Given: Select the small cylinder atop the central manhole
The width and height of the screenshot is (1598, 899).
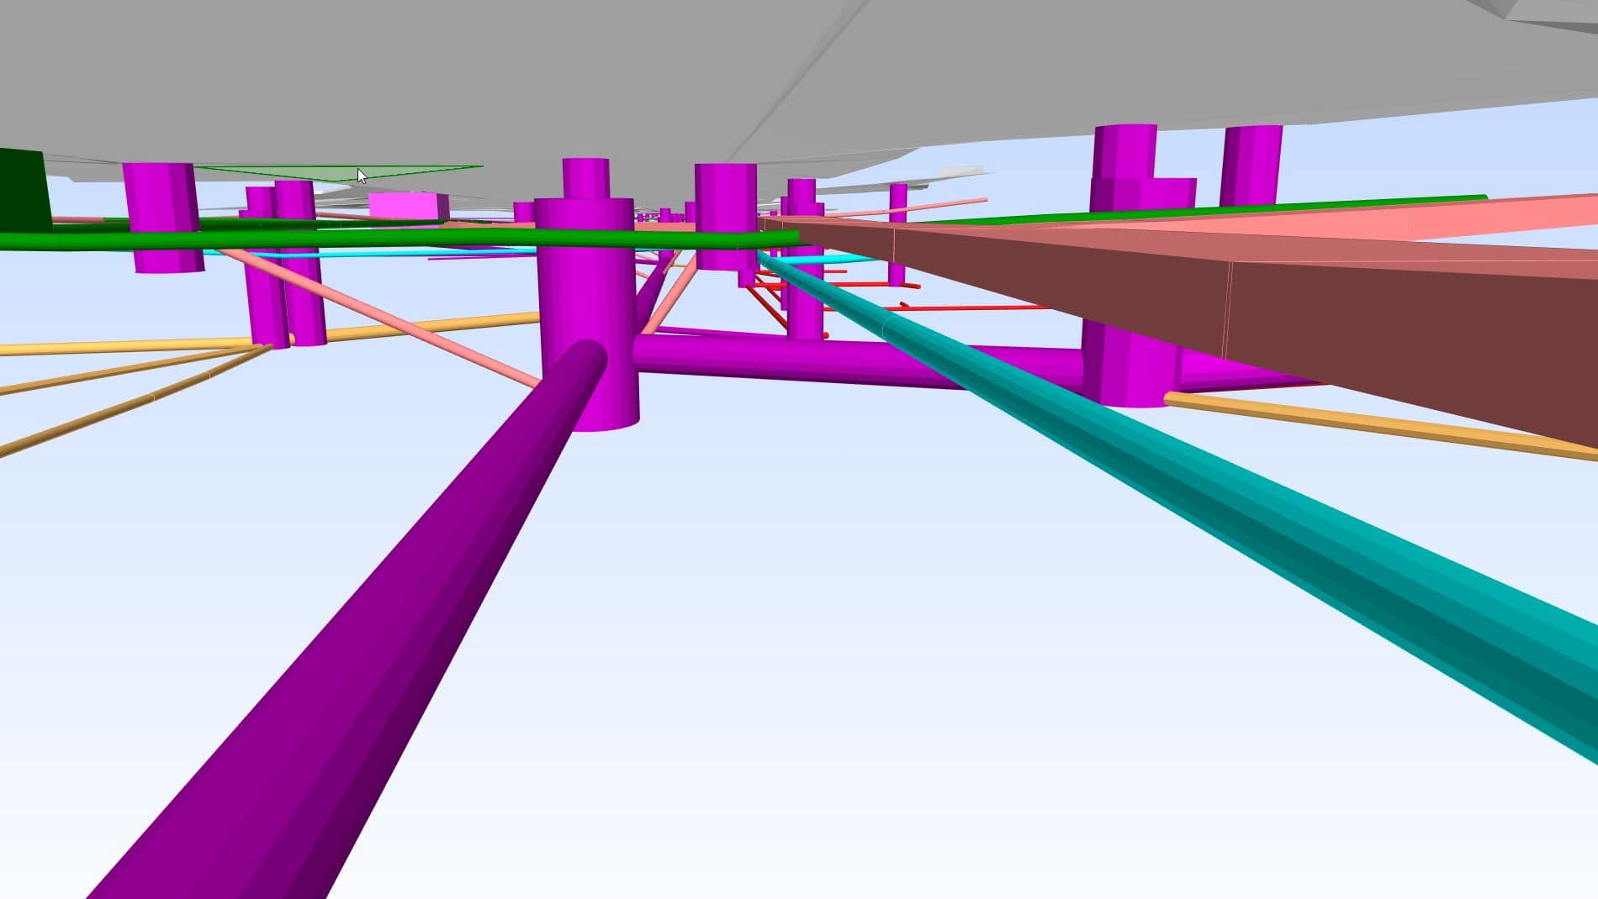Looking at the screenshot, I should (x=585, y=178).
